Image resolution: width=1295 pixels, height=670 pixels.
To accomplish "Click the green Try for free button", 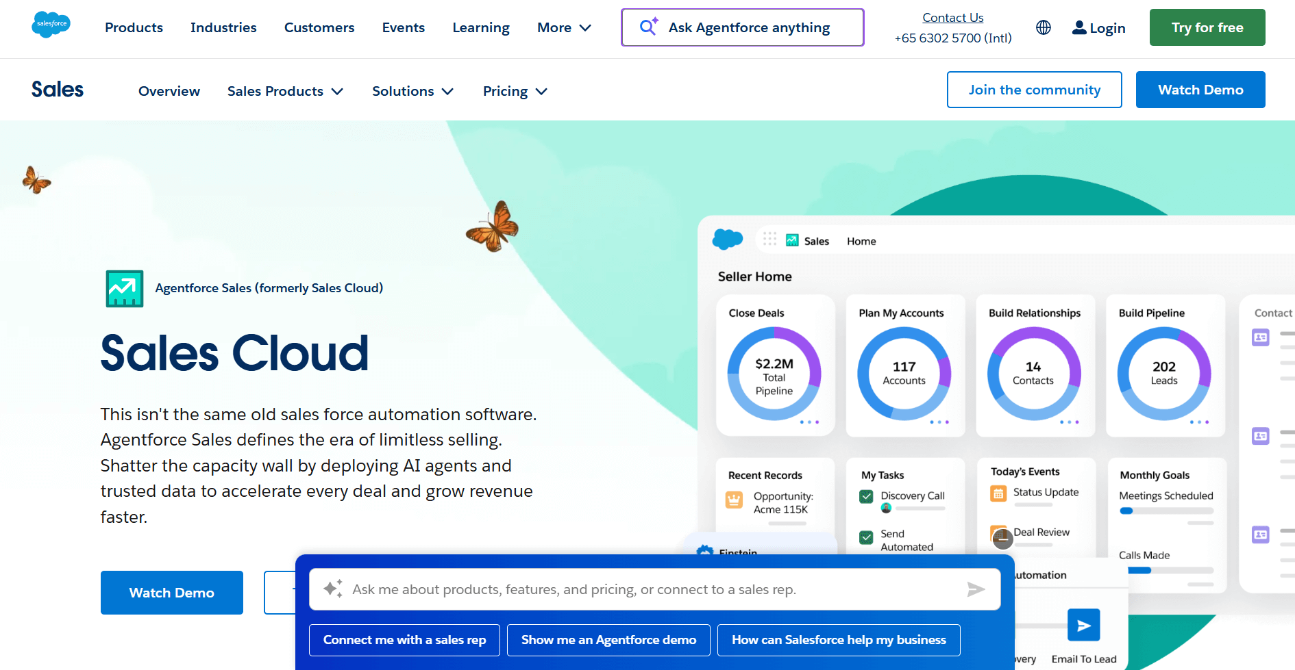I will (x=1207, y=27).
